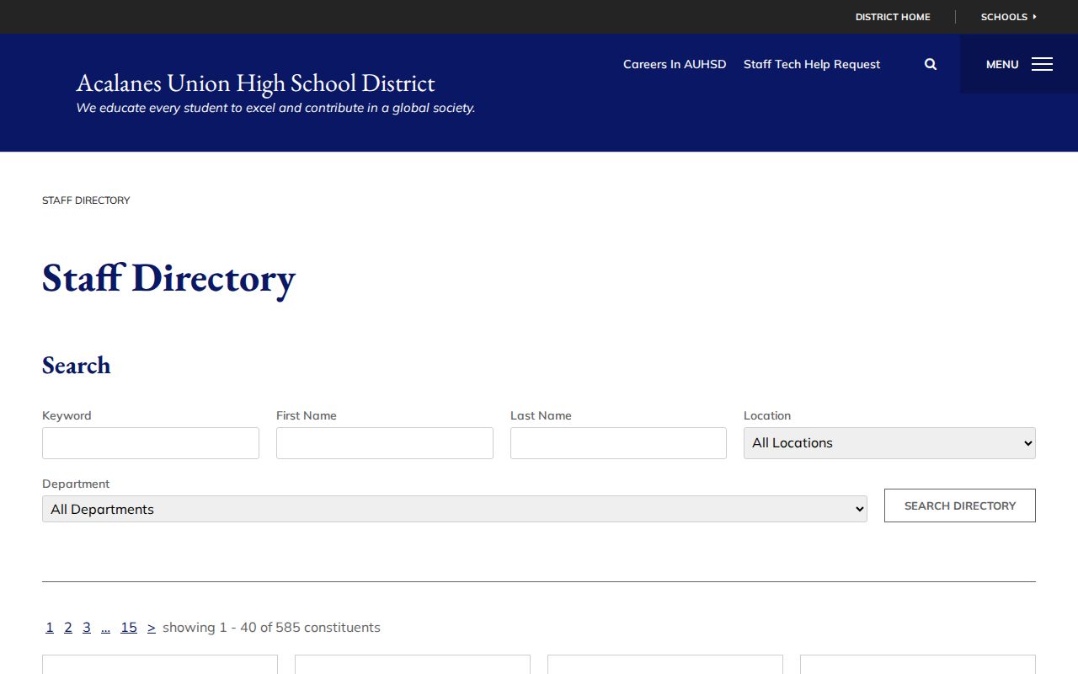Click the Staff Directory breadcrumb
Screen dimensions: 1078x674
pyautogui.click(x=86, y=201)
